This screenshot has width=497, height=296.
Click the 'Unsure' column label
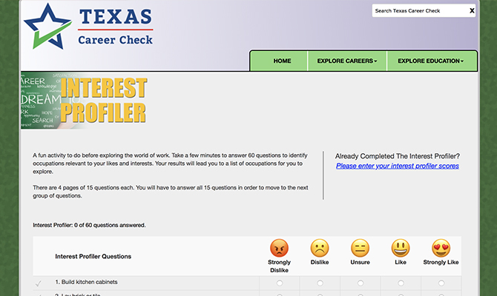point(360,262)
